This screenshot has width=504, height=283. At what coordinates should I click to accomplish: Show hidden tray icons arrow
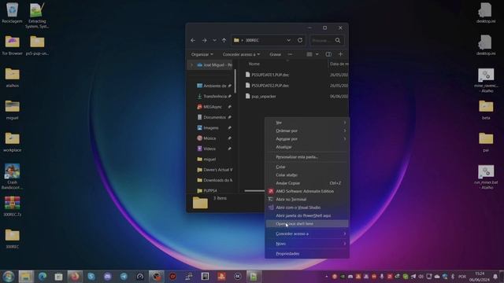pos(327,277)
